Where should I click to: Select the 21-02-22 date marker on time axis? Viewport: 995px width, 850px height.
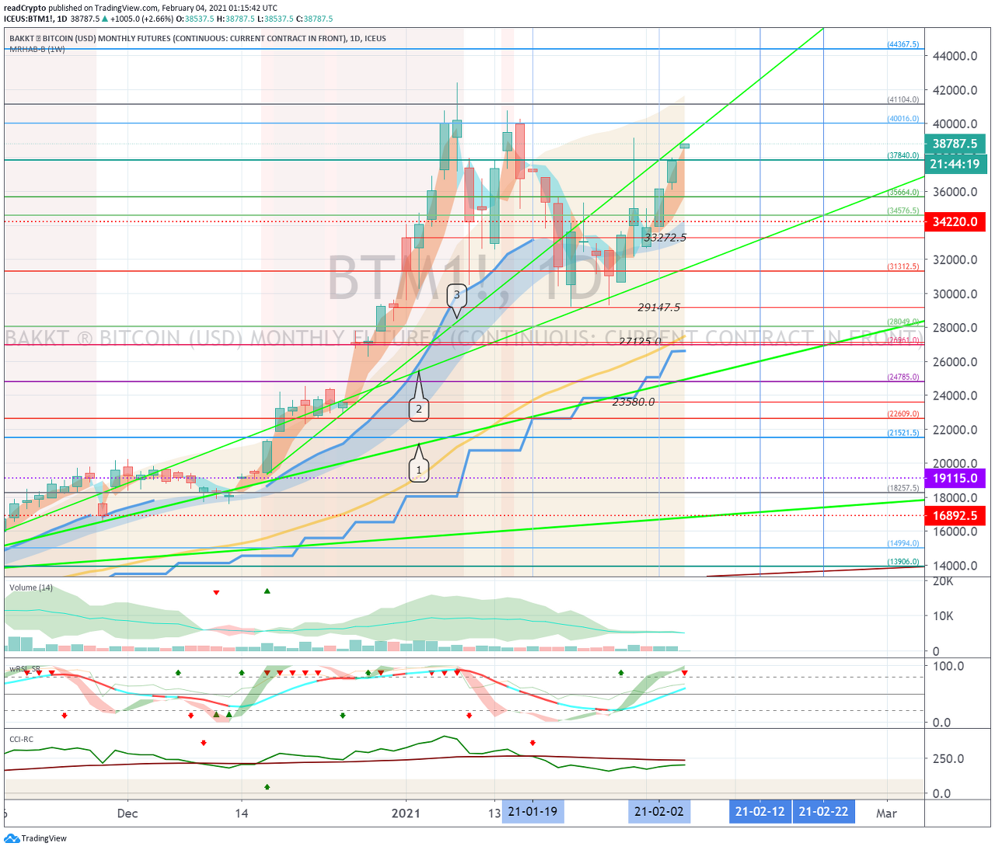823,812
